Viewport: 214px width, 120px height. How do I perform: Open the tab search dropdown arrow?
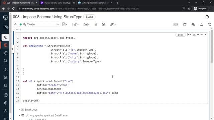(x=189, y=2)
